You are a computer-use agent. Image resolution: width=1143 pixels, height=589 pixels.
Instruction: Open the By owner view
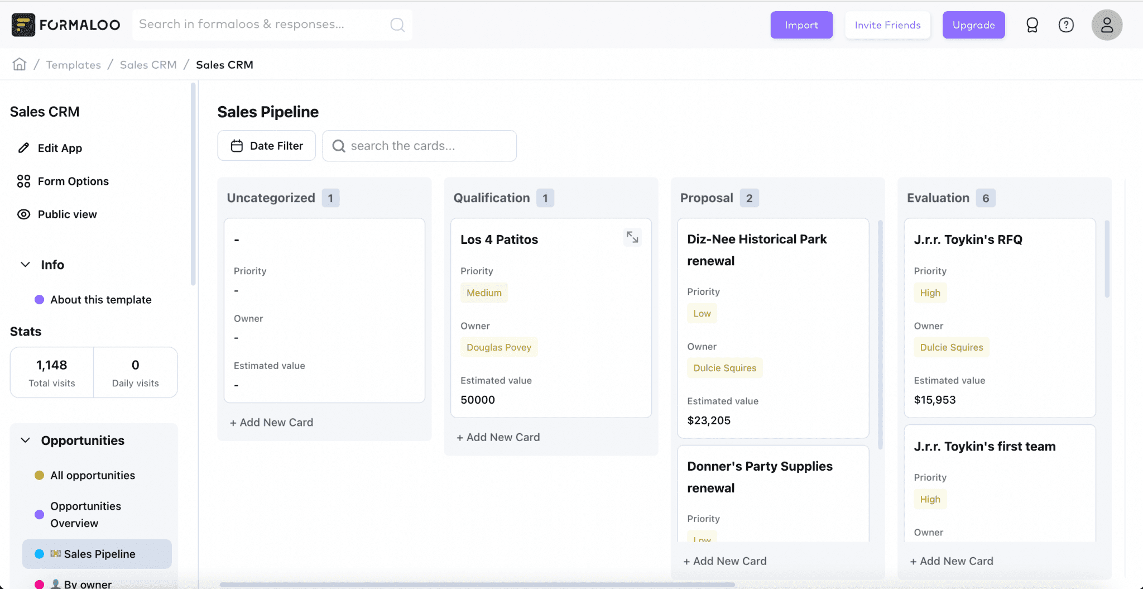click(x=81, y=584)
